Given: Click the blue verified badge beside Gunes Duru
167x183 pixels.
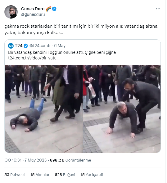Looking at the screenshot, I should click(54, 9).
